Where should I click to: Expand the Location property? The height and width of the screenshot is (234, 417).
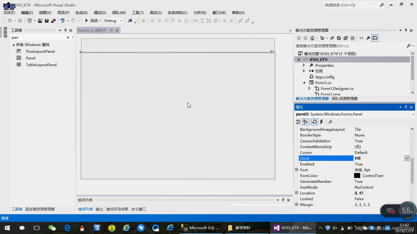click(x=296, y=193)
